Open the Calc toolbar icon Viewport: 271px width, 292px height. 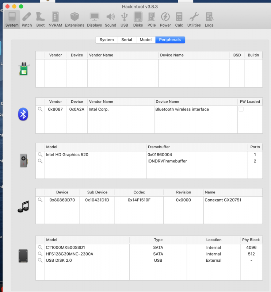coord(179,19)
